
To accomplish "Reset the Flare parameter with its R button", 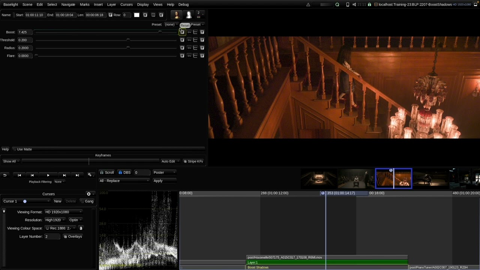I will tap(182, 56).
